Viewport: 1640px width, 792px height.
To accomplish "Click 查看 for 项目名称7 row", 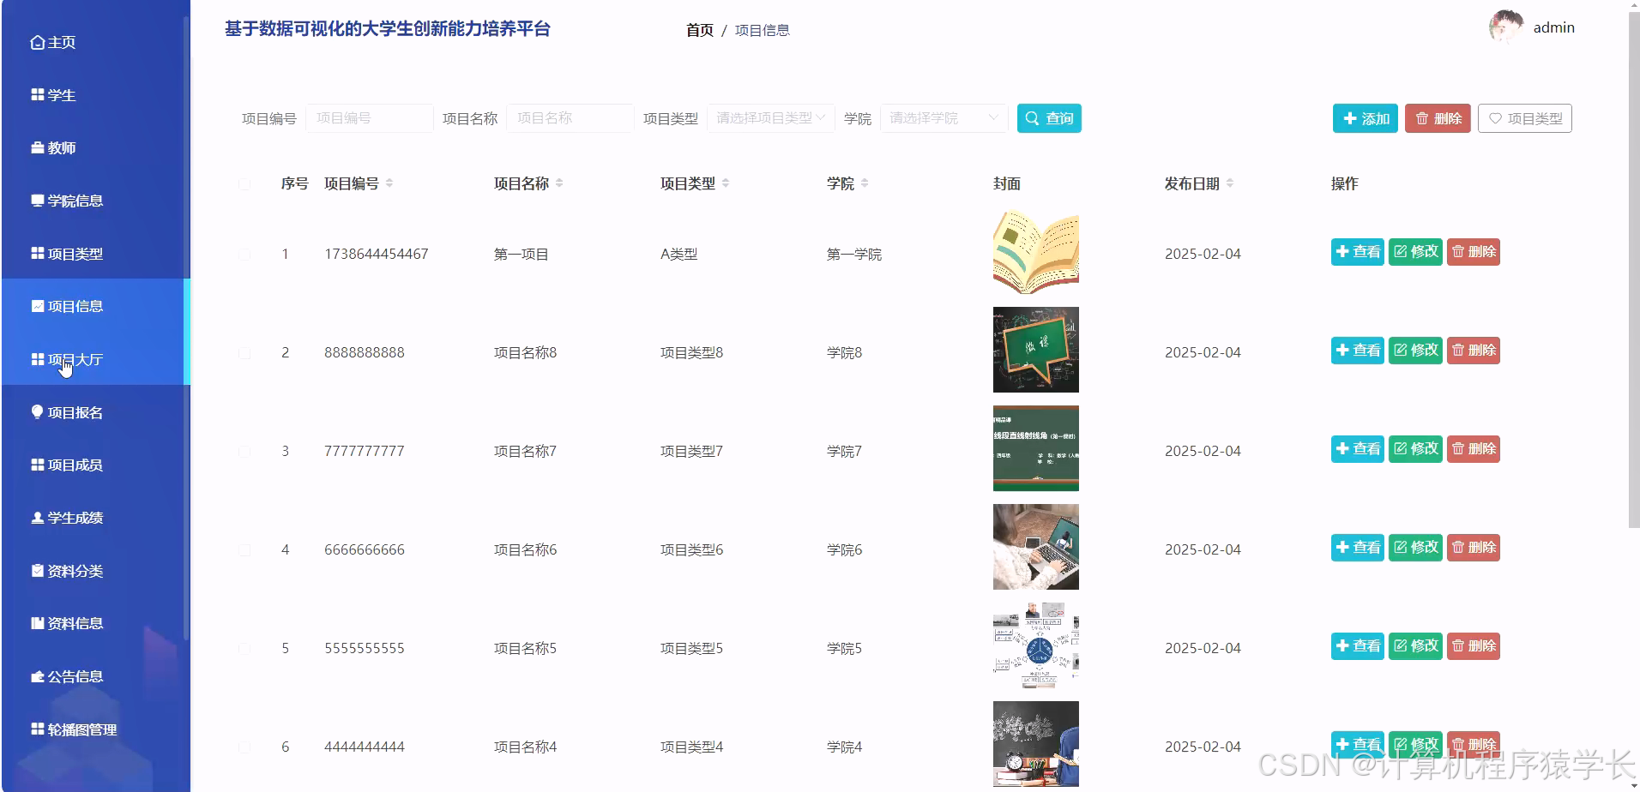I will 1358,449.
